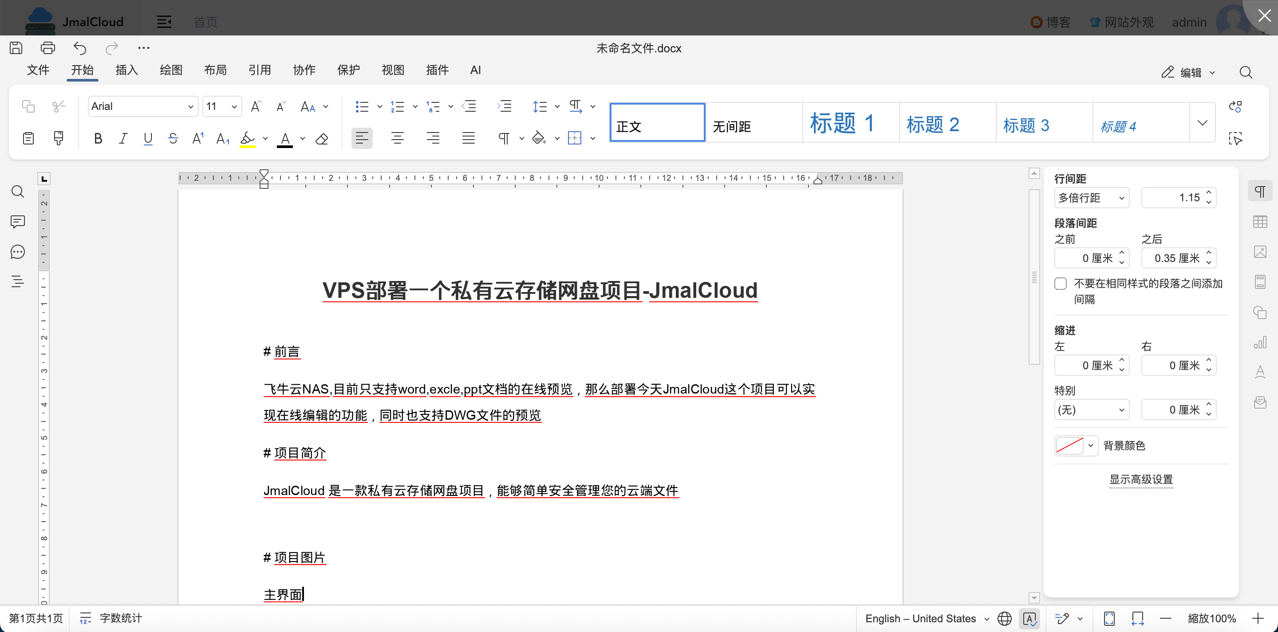The height and width of the screenshot is (632, 1278).
Task: Click 显示高级设置 link
Action: (1140, 480)
